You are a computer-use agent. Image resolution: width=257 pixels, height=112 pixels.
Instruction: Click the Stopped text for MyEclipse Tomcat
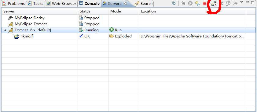92,24
